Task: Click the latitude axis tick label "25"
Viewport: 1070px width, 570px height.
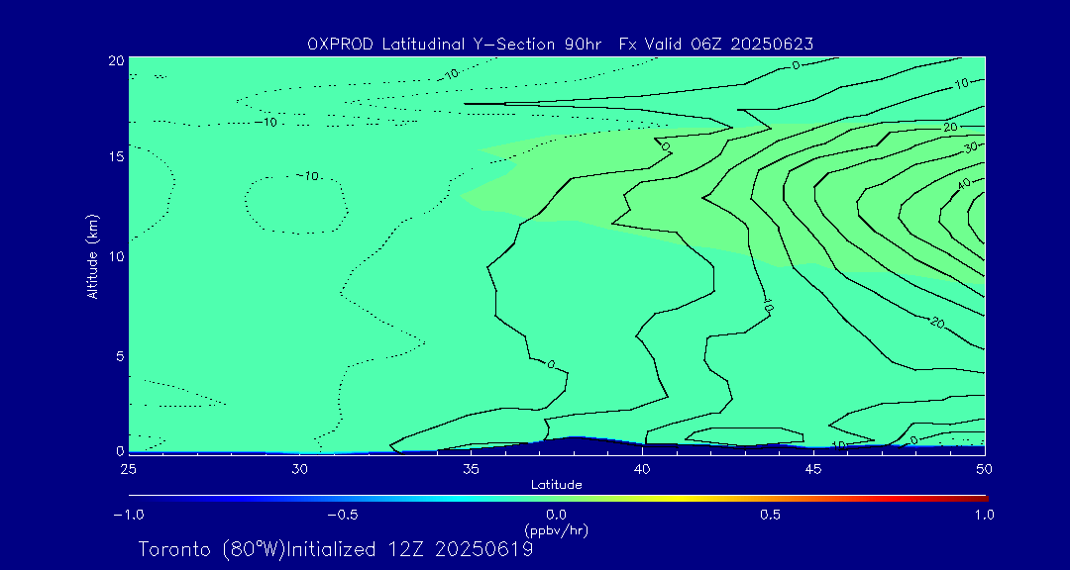Action: coord(128,469)
